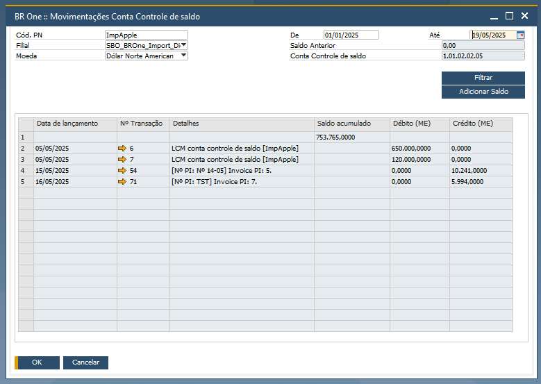The height and width of the screenshot is (384, 541).
Task: Select details '[Nº PI: Nº 14-05] Invoice PI: 5.'
Action: tap(242, 170)
